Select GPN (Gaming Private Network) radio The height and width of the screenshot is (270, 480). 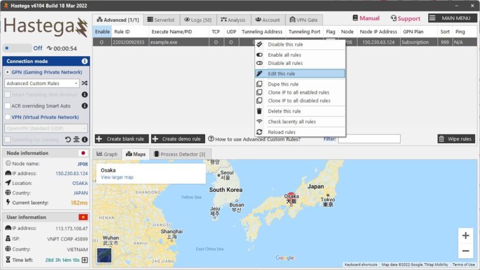[x=7, y=72]
